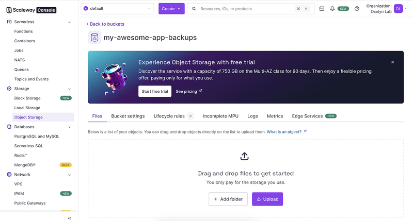Viewport: 413px width, 221px height.
Task: Switch to the Logs tab
Action: (252, 116)
